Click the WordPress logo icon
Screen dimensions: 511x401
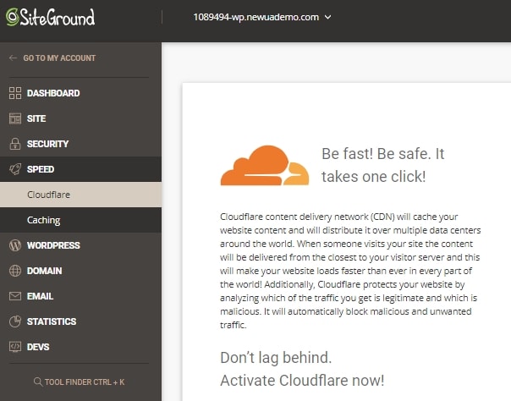click(15, 245)
